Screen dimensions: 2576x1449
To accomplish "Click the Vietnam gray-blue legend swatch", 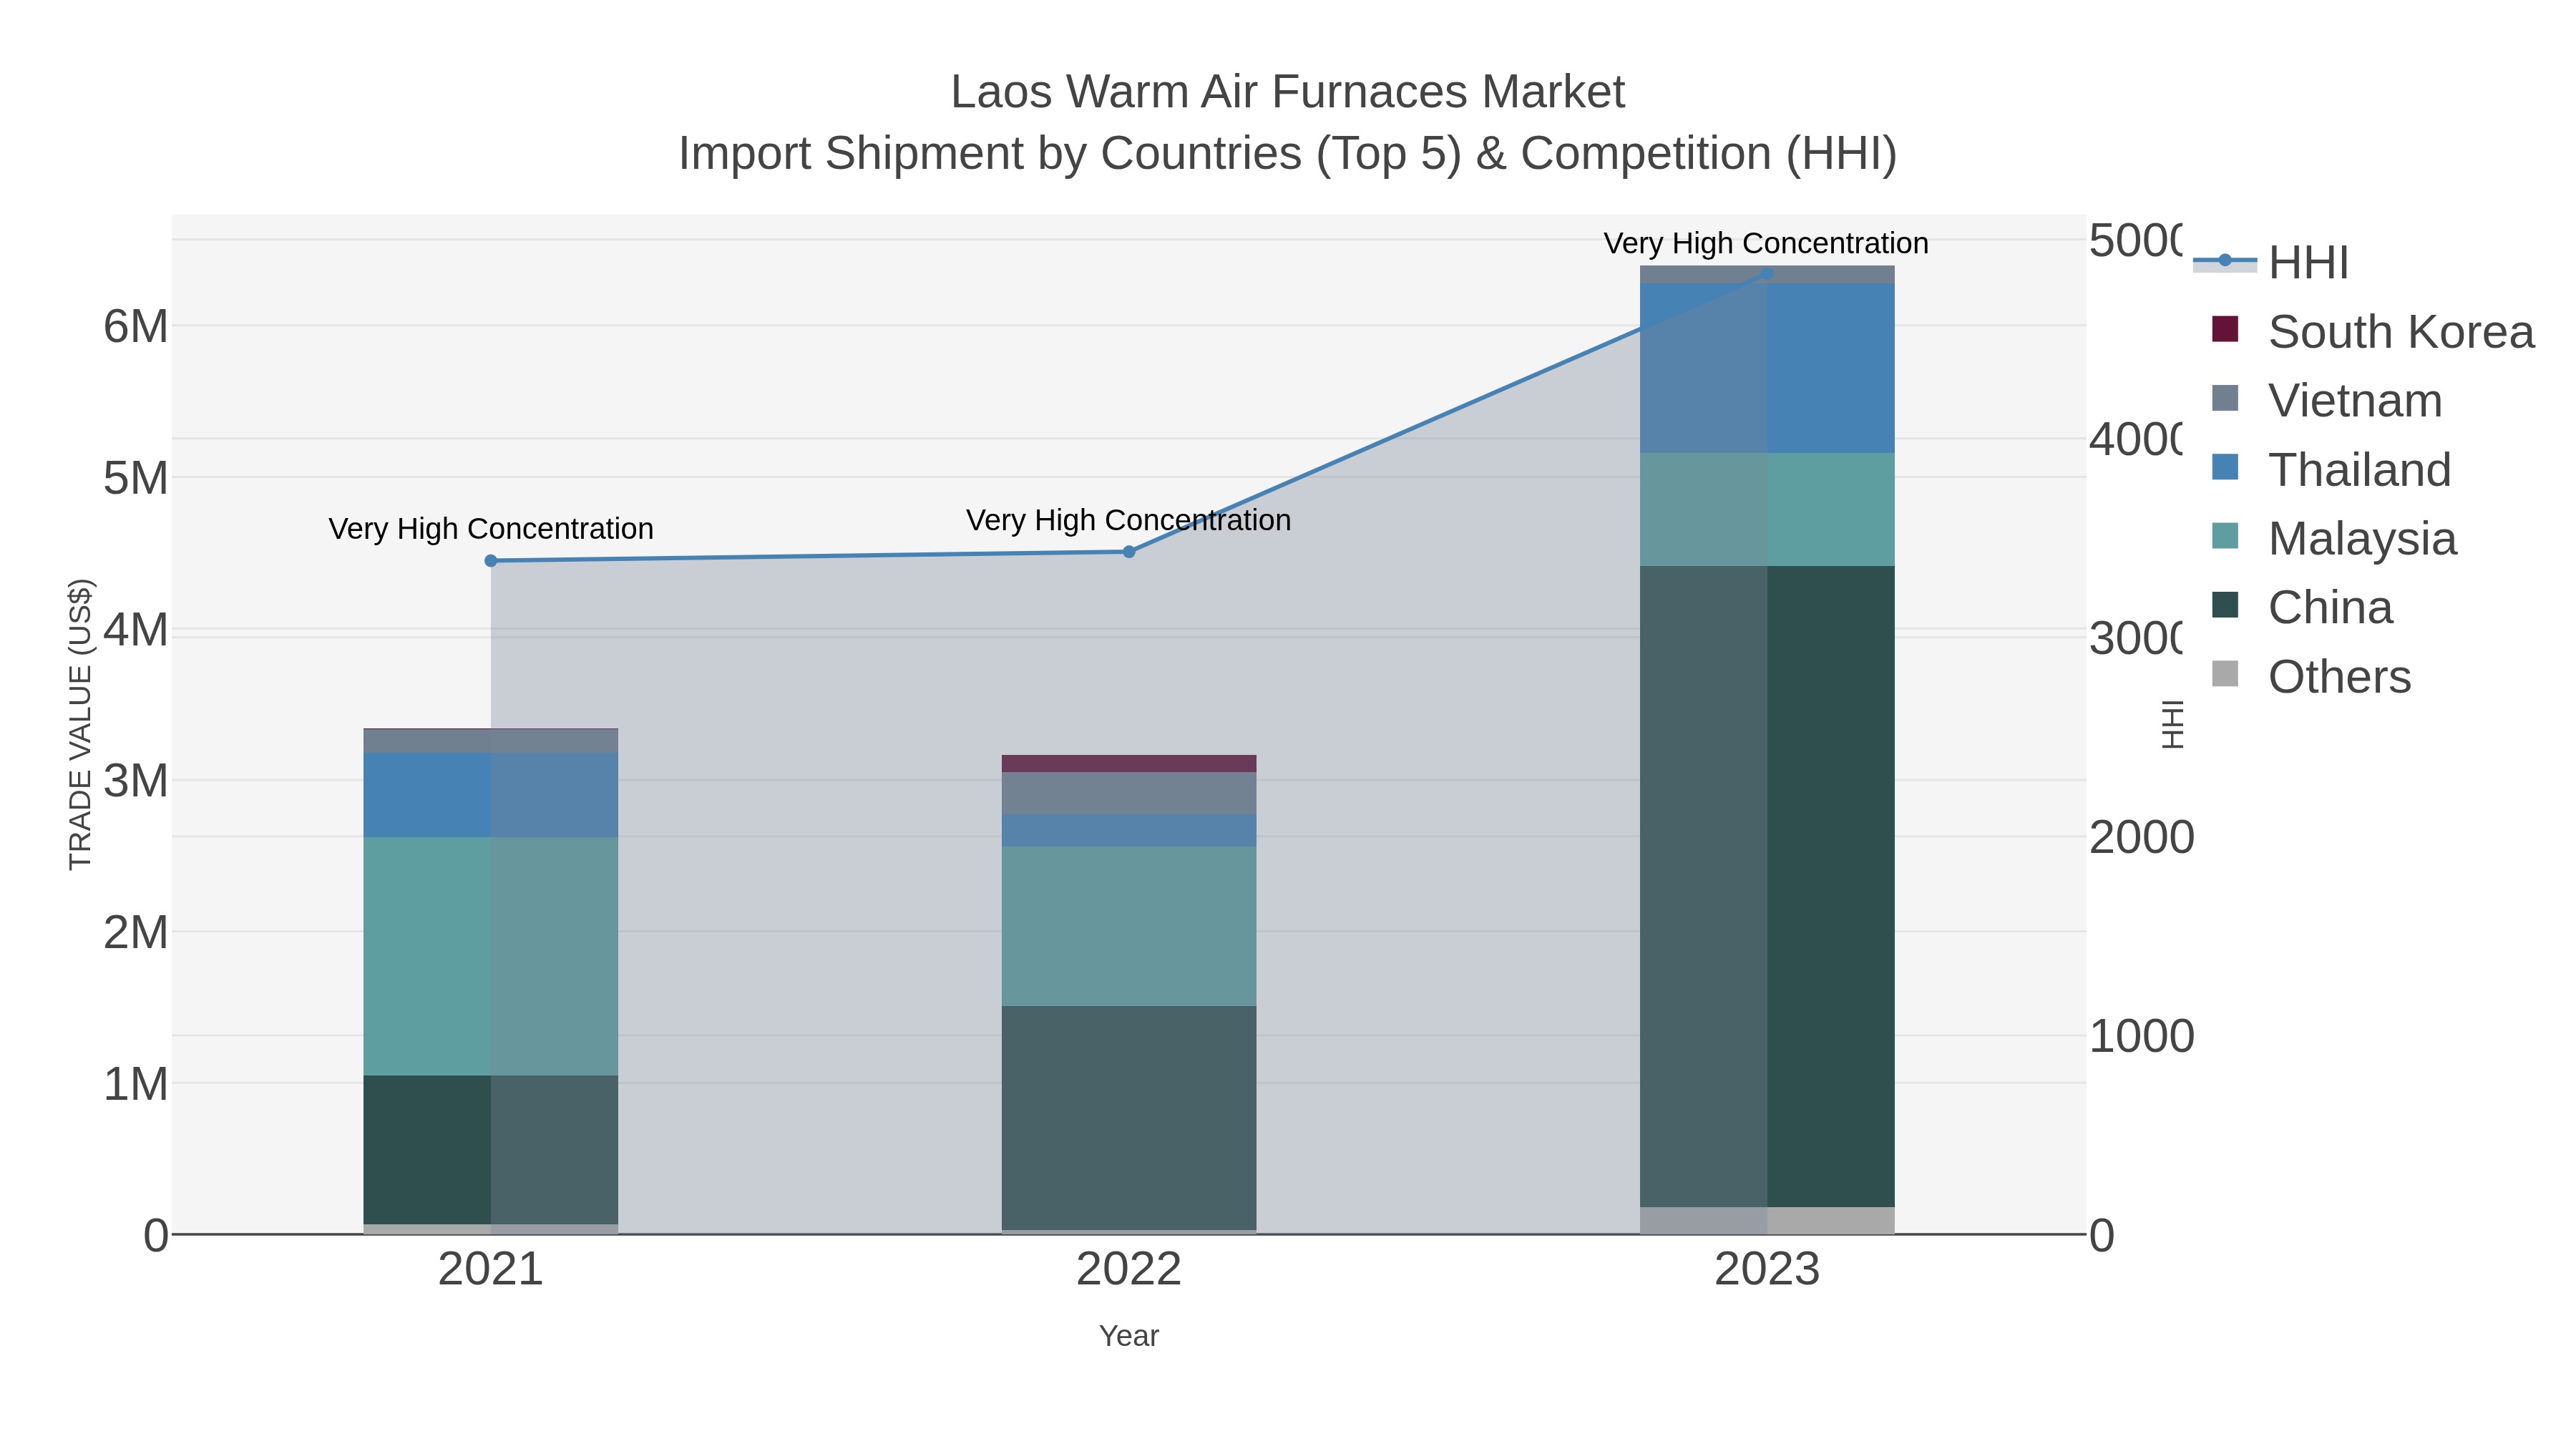I will [x=2225, y=398].
